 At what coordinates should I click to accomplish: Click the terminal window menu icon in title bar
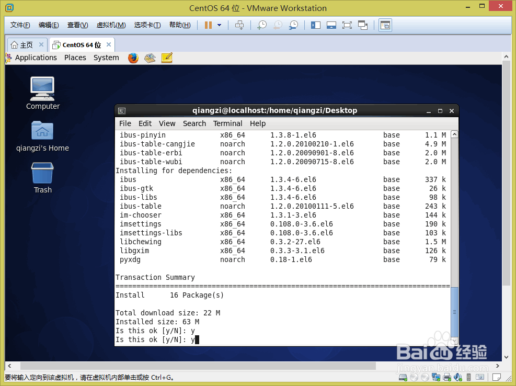coord(122,111)
